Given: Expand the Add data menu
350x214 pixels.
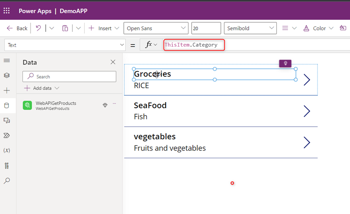Looking at the screenshot, I should coord(42,88).
